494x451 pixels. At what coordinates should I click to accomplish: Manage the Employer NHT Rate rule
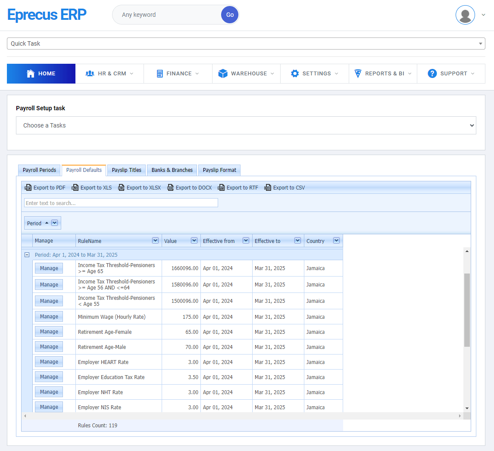(x=49, y=392)
